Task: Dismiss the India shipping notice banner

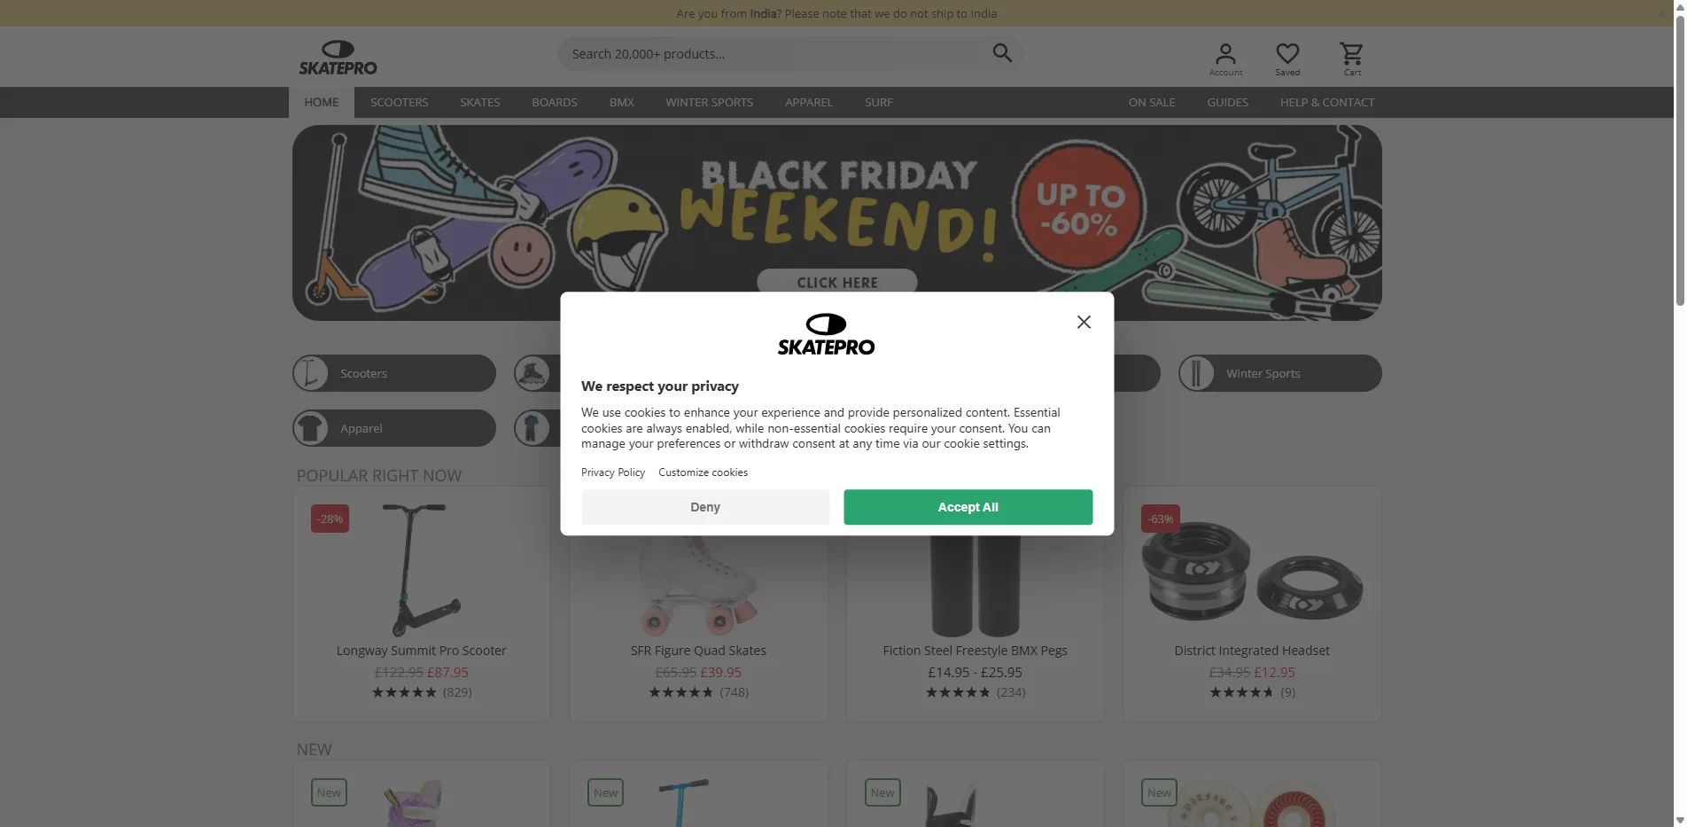Action: [1661, 13]
